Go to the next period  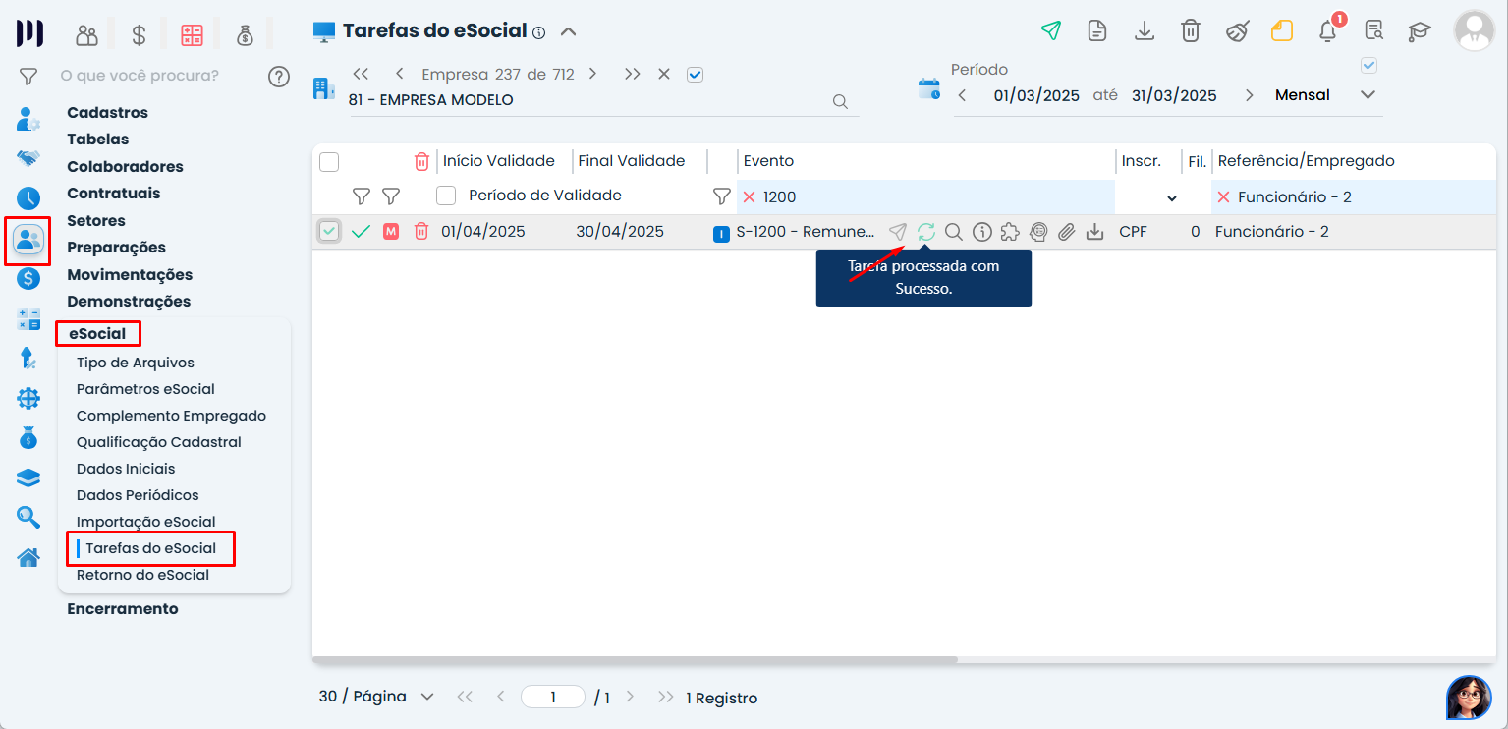1250,95
